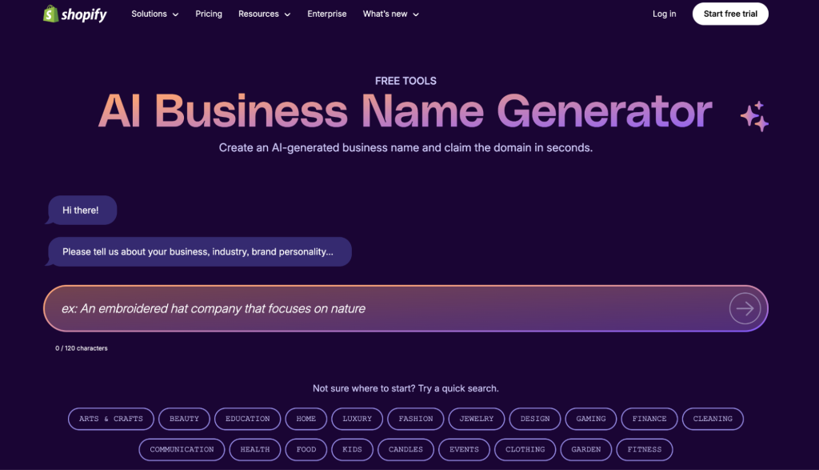The height and width of the screenshot is (470, 819).
Task: Open the Enterprise page
Action: pyautogui.click(x=327, y=14)
